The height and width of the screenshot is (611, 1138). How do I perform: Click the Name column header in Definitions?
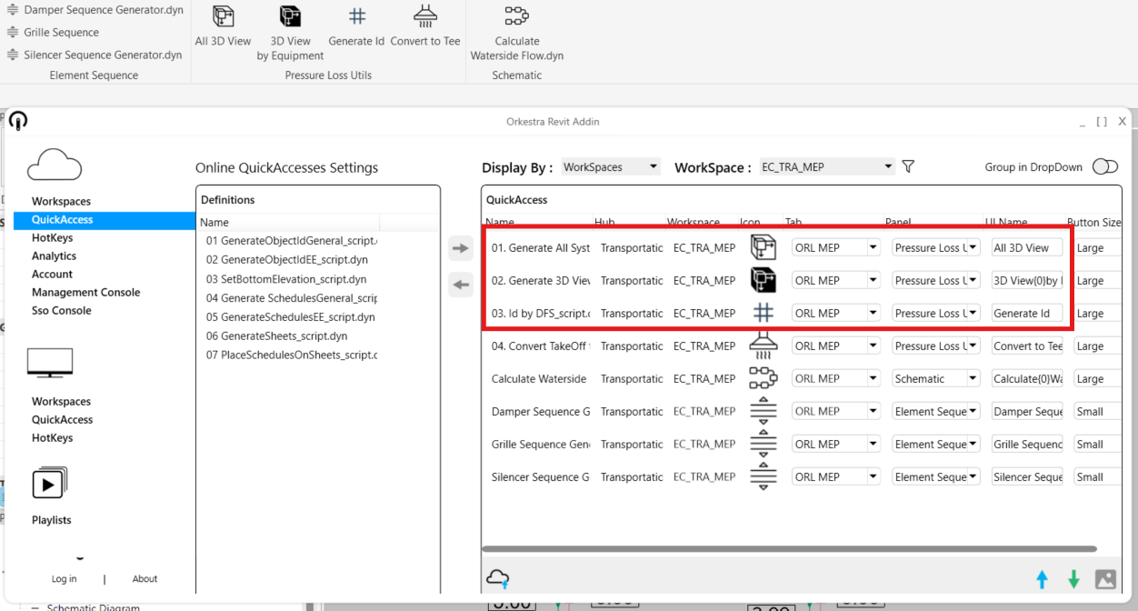point(288,222)
